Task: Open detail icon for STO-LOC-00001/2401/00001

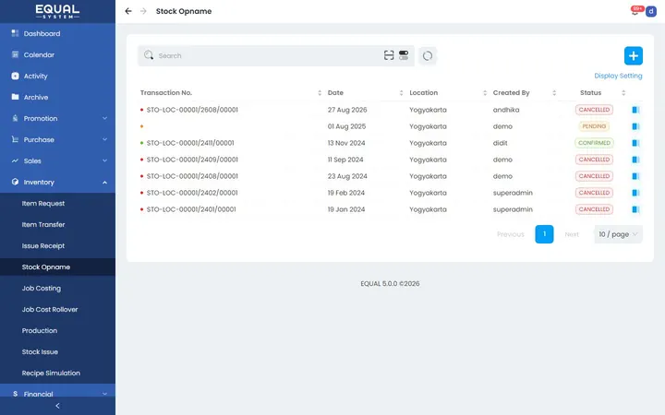Action: click(x=635, y=209)
